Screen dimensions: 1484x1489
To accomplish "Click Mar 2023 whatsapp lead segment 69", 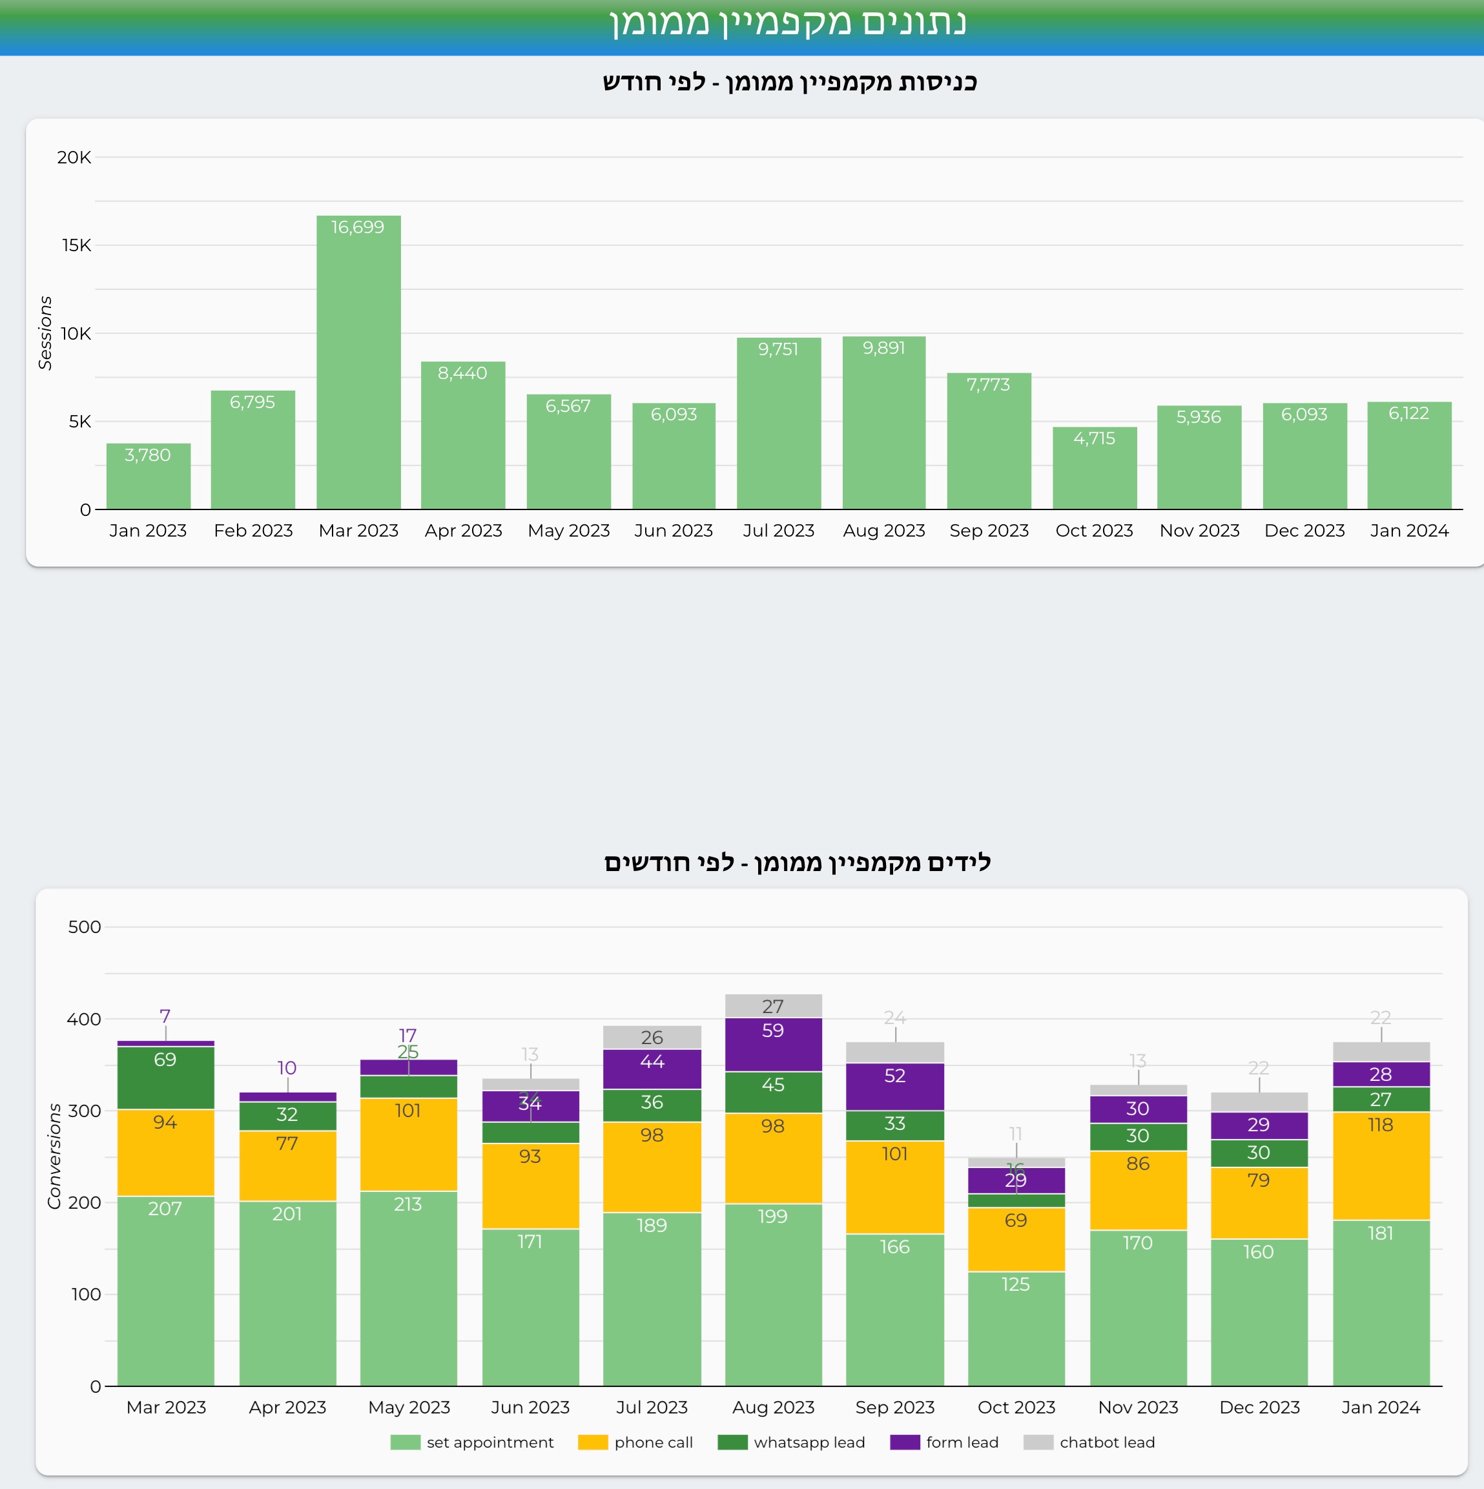I will pos(166,1078).
